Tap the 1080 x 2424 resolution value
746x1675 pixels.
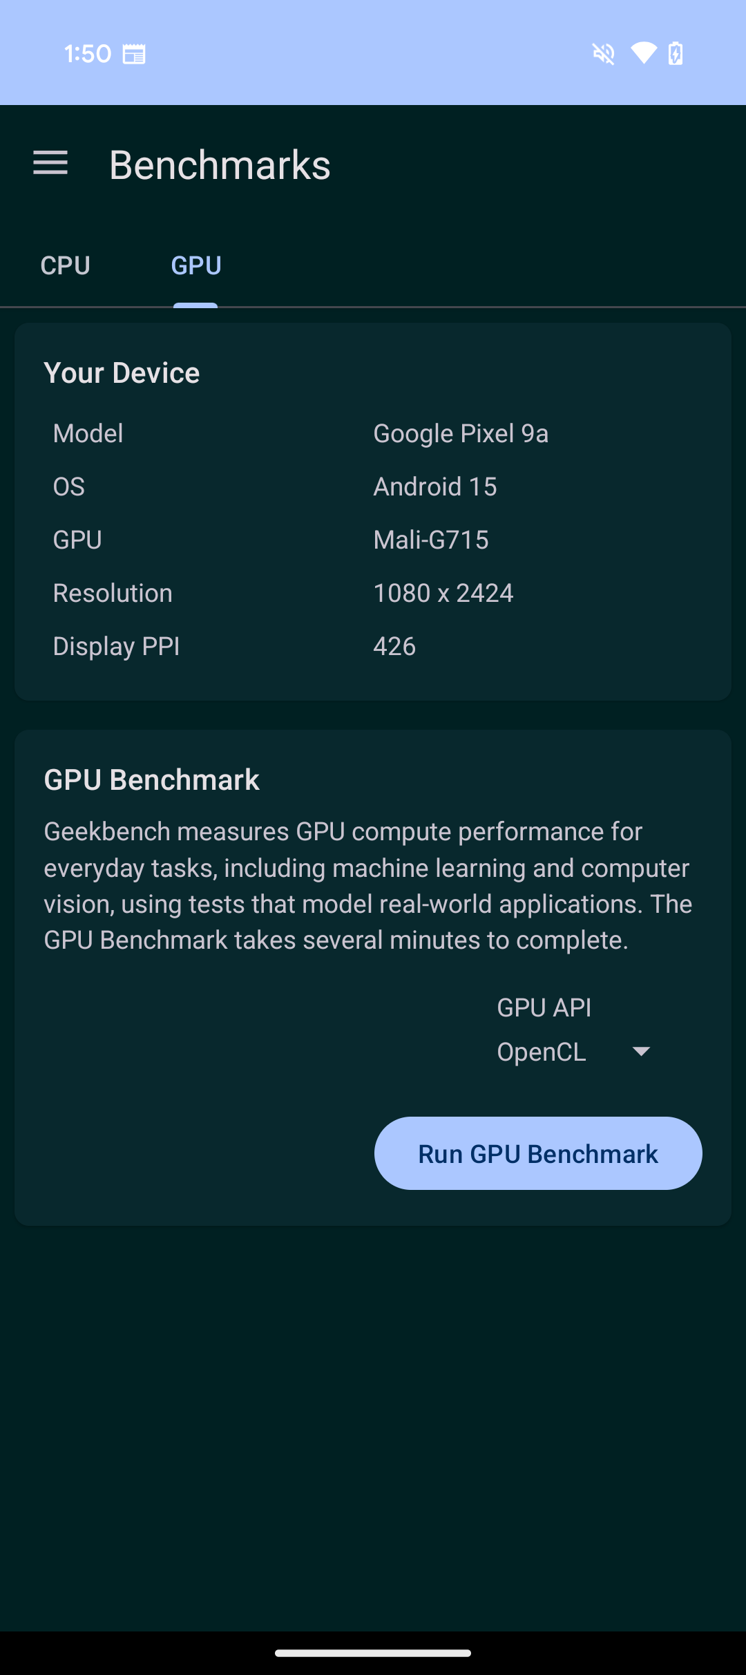coord(443,593)
